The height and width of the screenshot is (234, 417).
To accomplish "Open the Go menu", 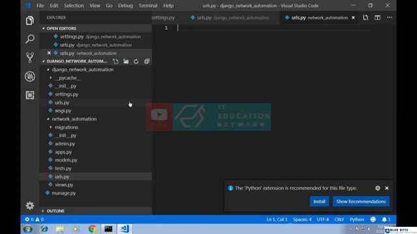I will click(x=109, y=6).
